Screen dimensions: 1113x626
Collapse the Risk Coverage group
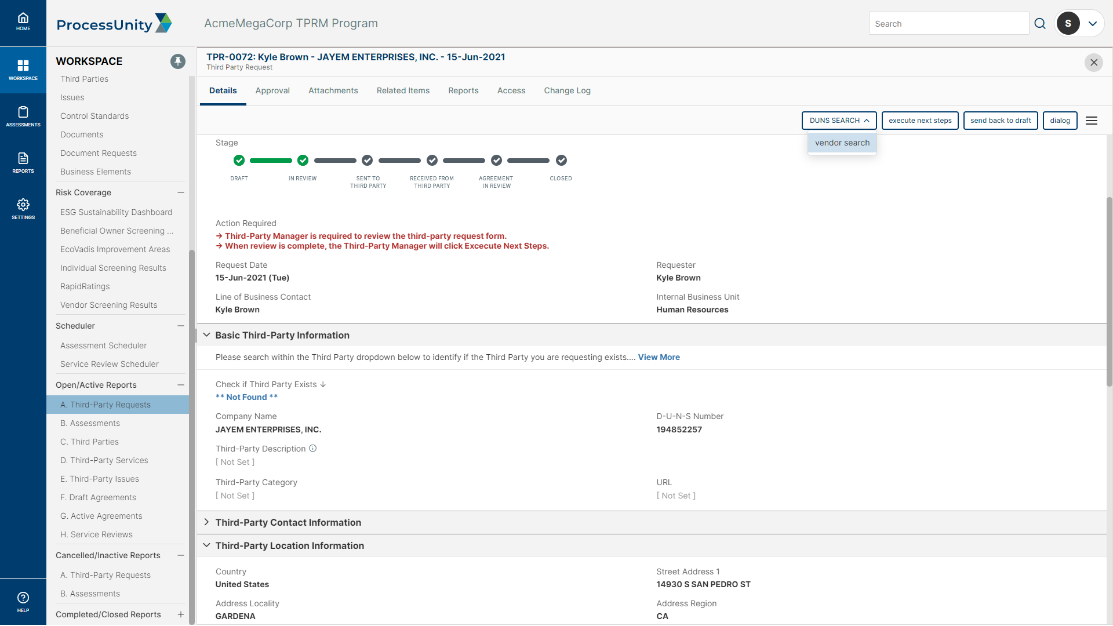181,192
